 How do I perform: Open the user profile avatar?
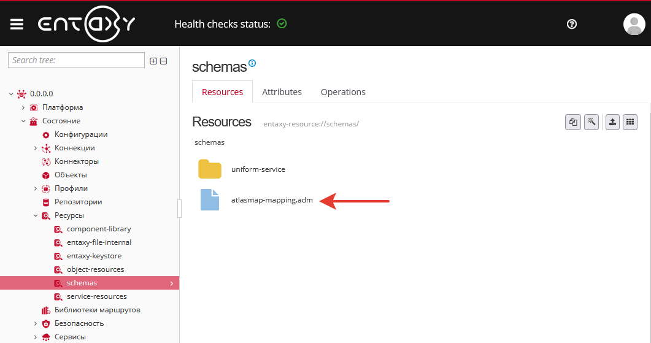[x=634, y=24]
